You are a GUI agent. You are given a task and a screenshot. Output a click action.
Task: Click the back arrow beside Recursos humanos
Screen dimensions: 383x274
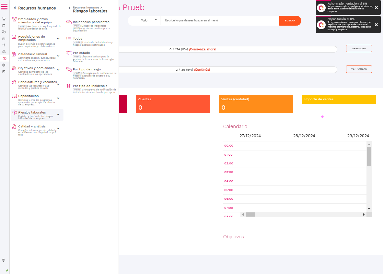[x=15, y=8]
